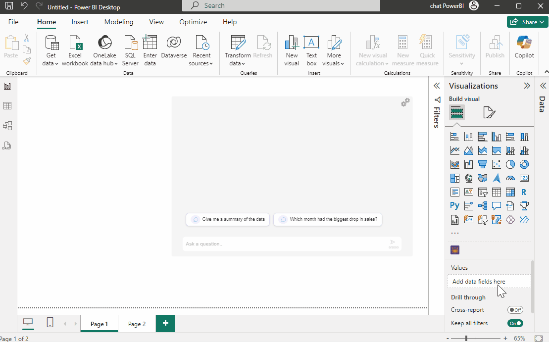Open the File menu

(x=13, y=22)
